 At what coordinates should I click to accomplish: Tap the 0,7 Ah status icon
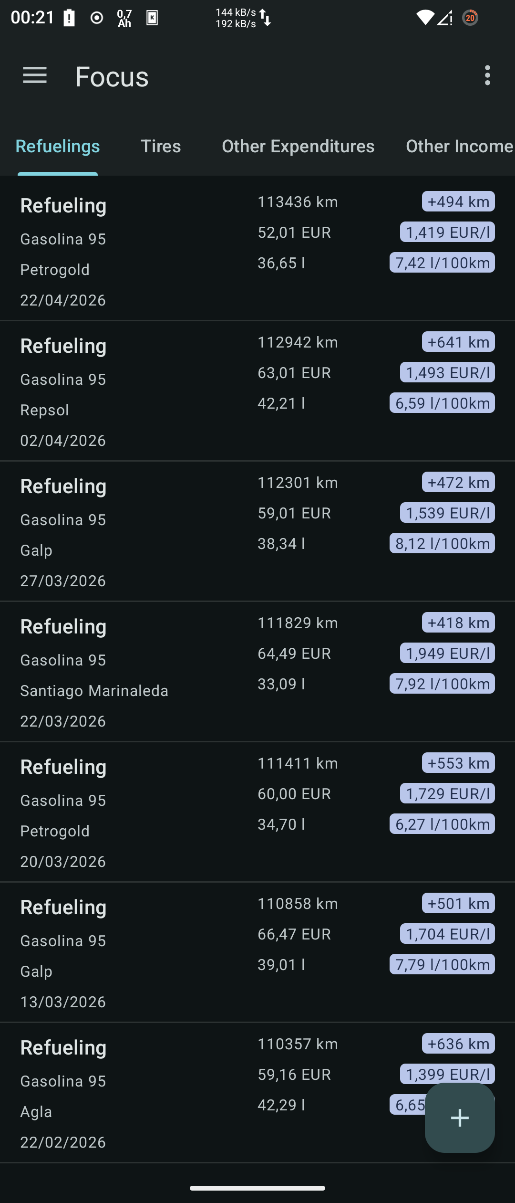pos(124,18)
